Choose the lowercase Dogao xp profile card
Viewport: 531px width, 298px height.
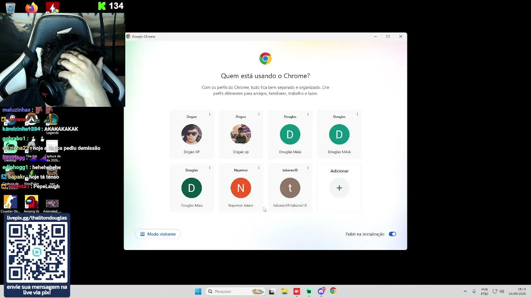tap(241, 135)
